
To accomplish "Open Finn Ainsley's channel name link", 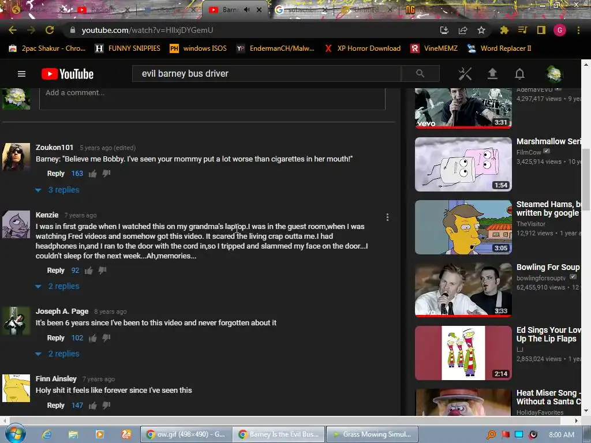I will (56, 379).
